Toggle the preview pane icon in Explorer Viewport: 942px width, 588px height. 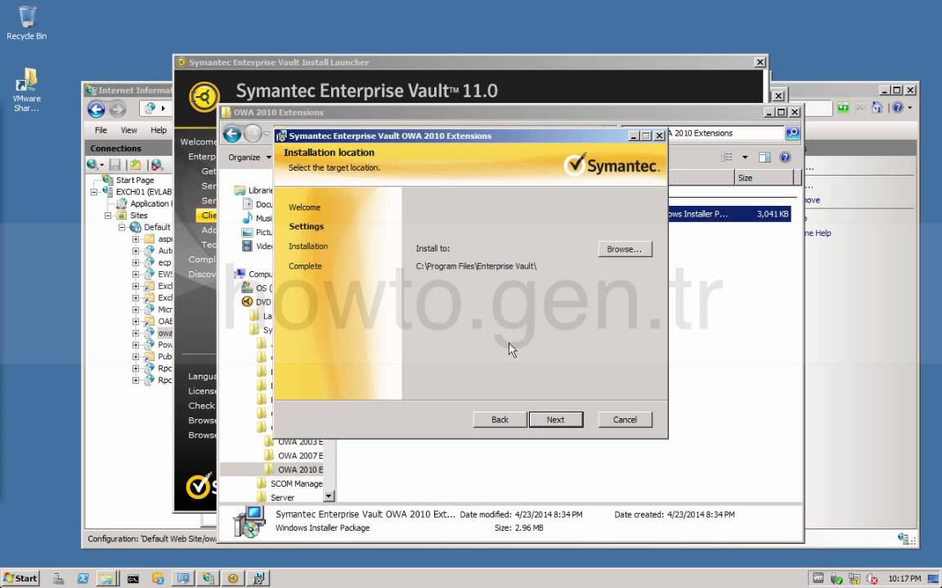pos(765,157)
